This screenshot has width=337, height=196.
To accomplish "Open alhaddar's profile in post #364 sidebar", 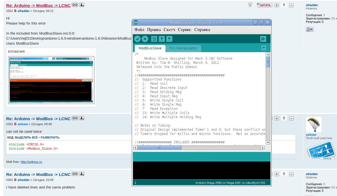I will coord(312,174).
